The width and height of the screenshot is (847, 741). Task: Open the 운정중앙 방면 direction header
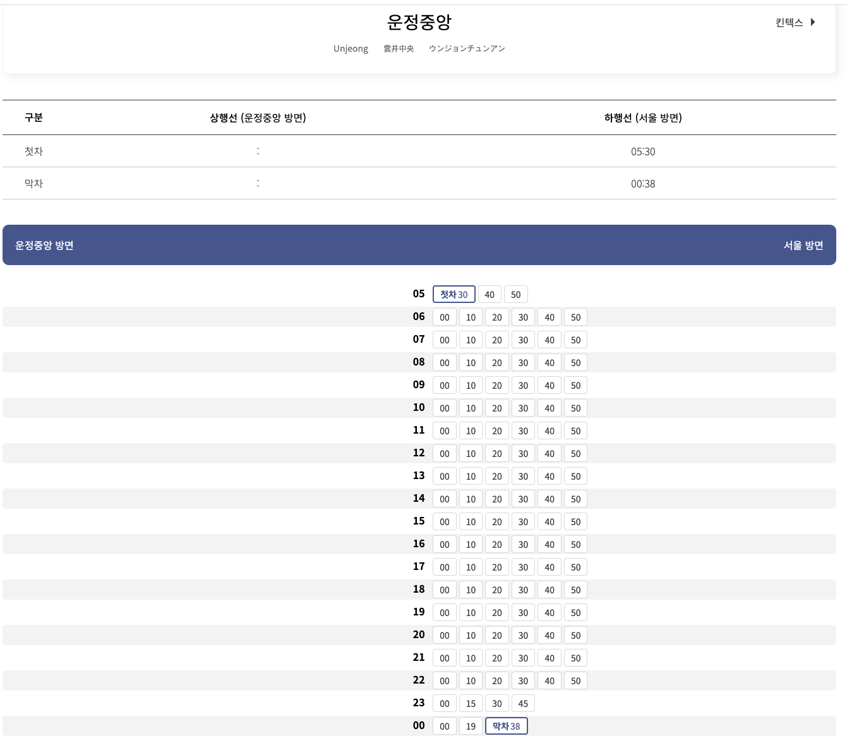point(44,245)
